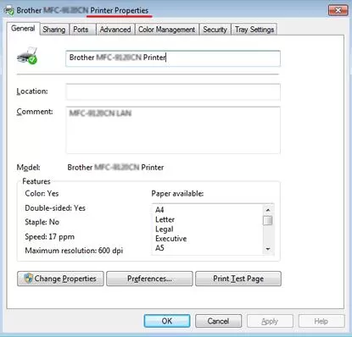The image size is (352, 337).
Task: Click the Cancel button
Action: tap(218, 321)
